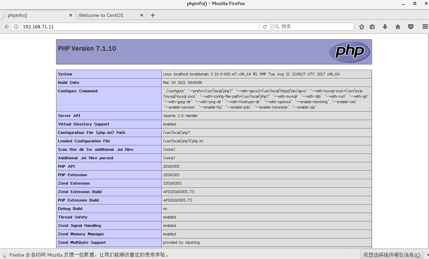Click the PHP logo image
Image resolution: width=429 pixels, height=259 pixels.
coord(349,52)
